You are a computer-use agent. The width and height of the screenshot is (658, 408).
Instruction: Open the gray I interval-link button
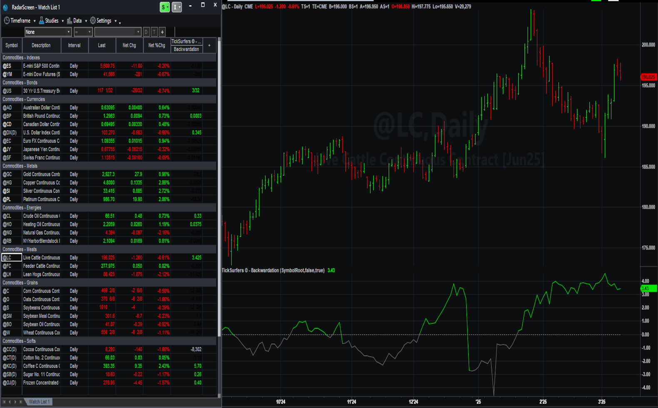pos(177,7)
